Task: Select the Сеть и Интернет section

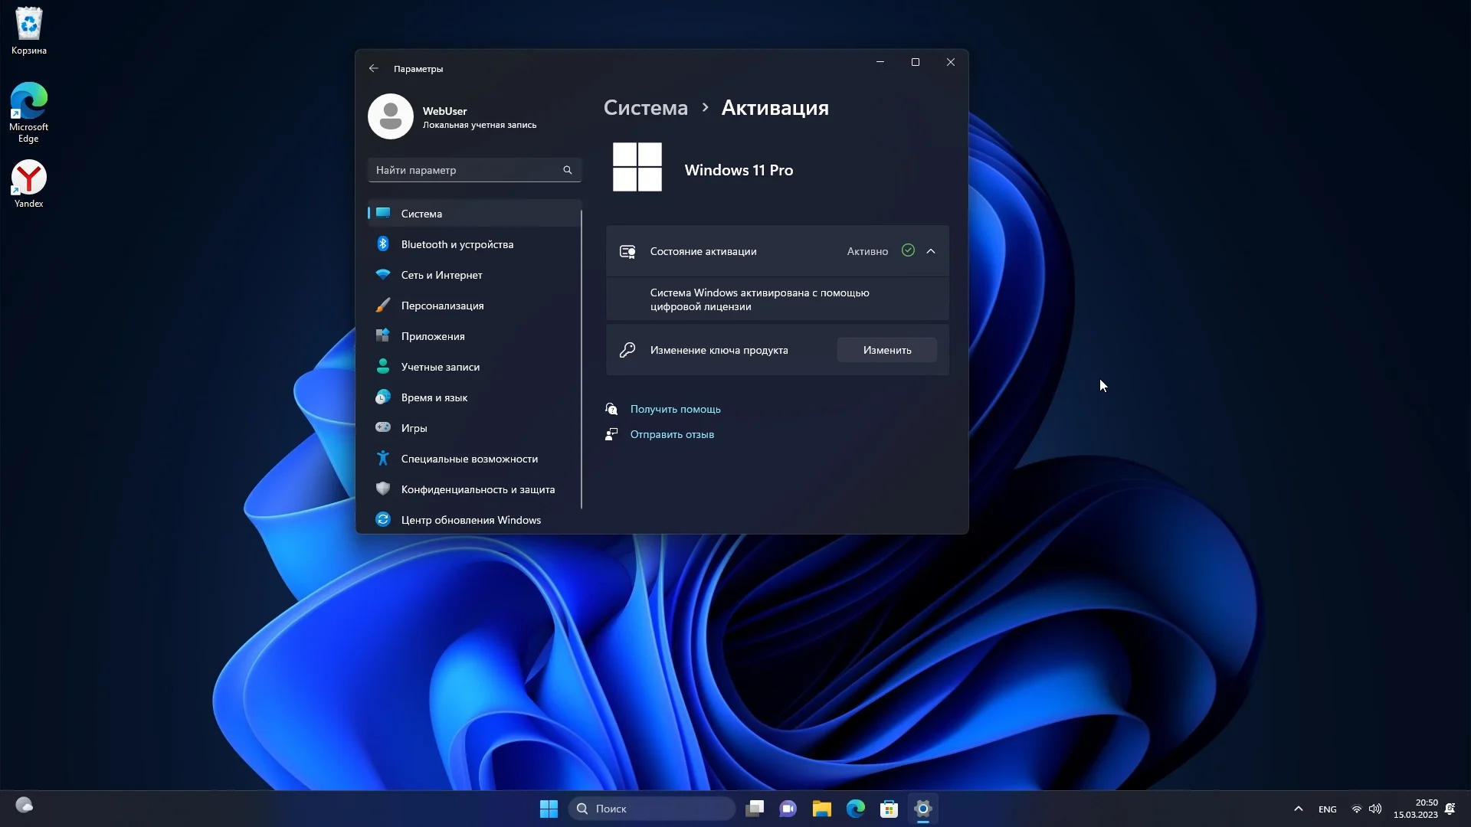Action: coord(442,275)
